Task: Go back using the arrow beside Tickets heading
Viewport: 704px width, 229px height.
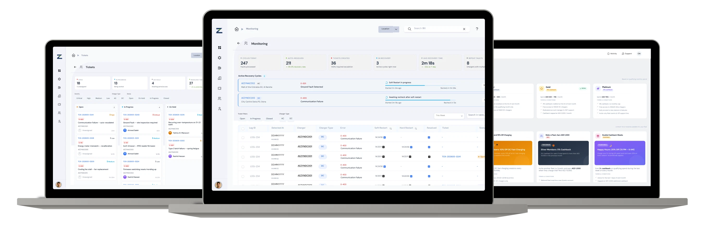Action: pos(75,67)
